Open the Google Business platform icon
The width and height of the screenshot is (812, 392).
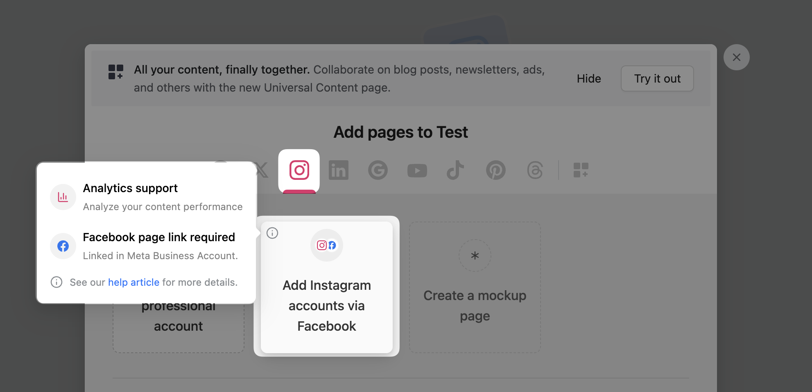(x=378, y=170)
